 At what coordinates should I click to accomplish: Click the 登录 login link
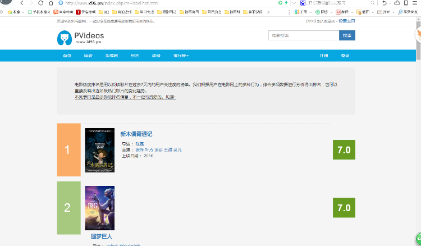coord(345,56)
